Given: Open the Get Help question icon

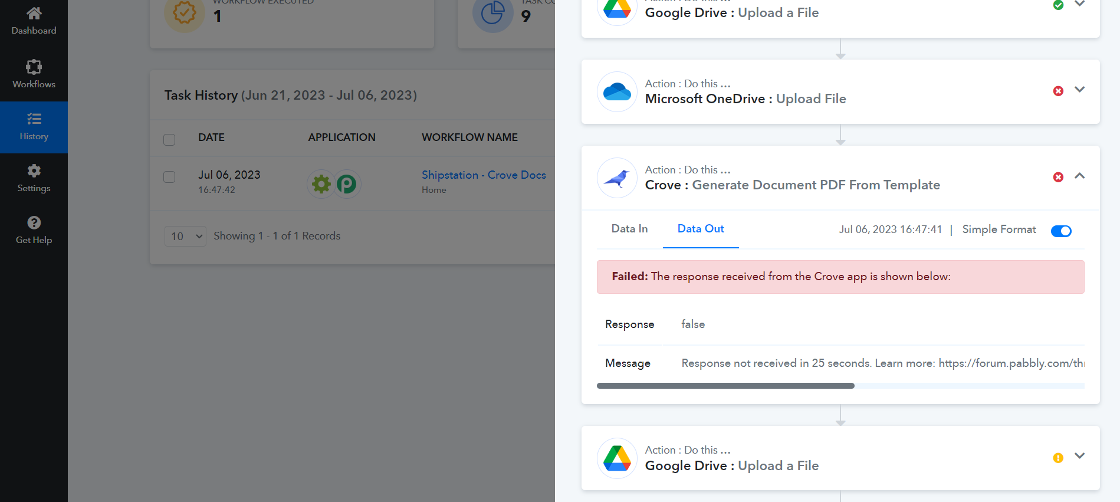Looking at the screenshot, I should point(34,222).
